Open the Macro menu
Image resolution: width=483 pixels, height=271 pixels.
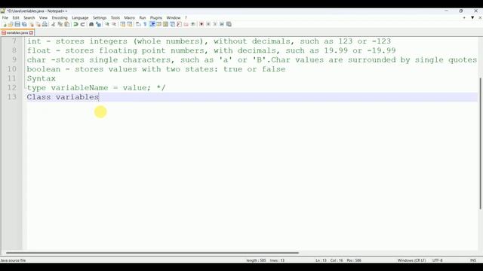[x=129, y=18]
